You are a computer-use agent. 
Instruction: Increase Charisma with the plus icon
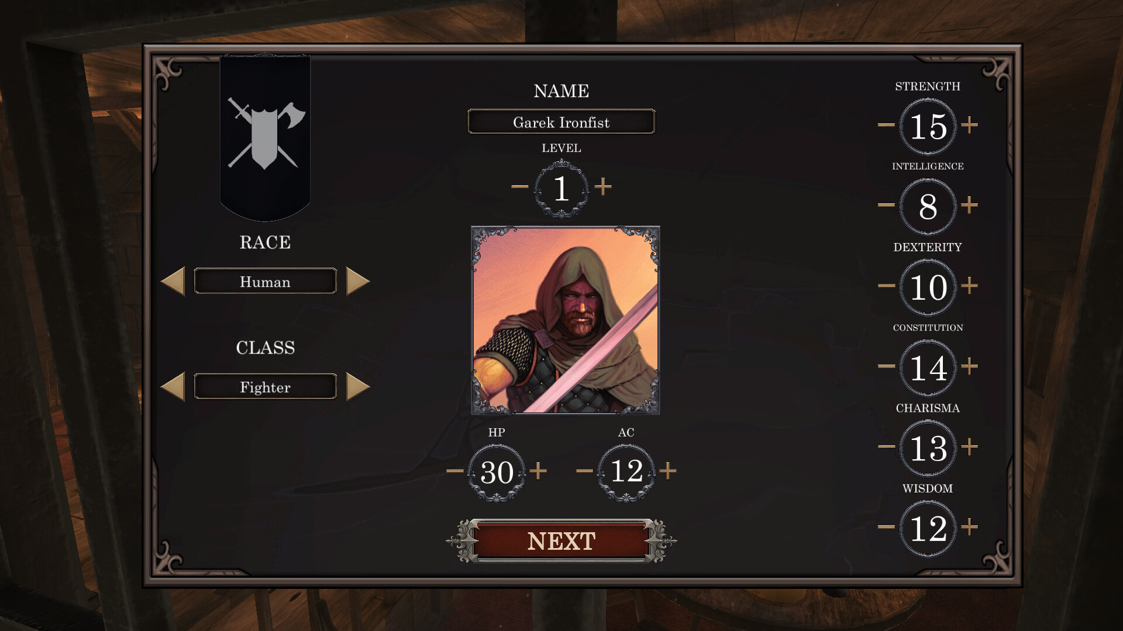[x=970, y=447]
